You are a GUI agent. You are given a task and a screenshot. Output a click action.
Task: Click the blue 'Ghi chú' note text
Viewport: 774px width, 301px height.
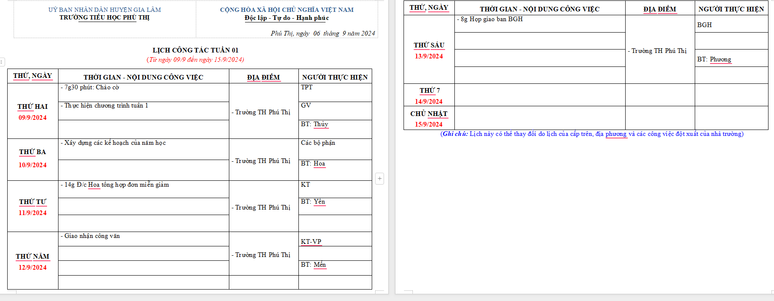(x=455, y=134)
